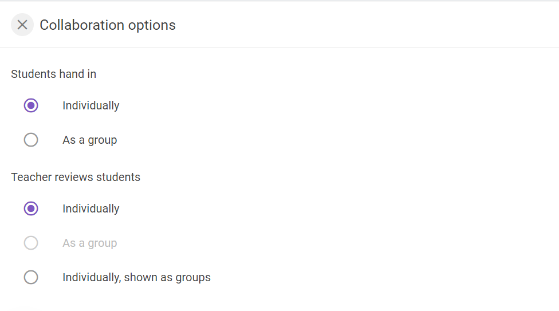The width and height of the screenshot is (559, 311).
Task: Enable Individually, shown as groups radio button
Action: point(31,277)
